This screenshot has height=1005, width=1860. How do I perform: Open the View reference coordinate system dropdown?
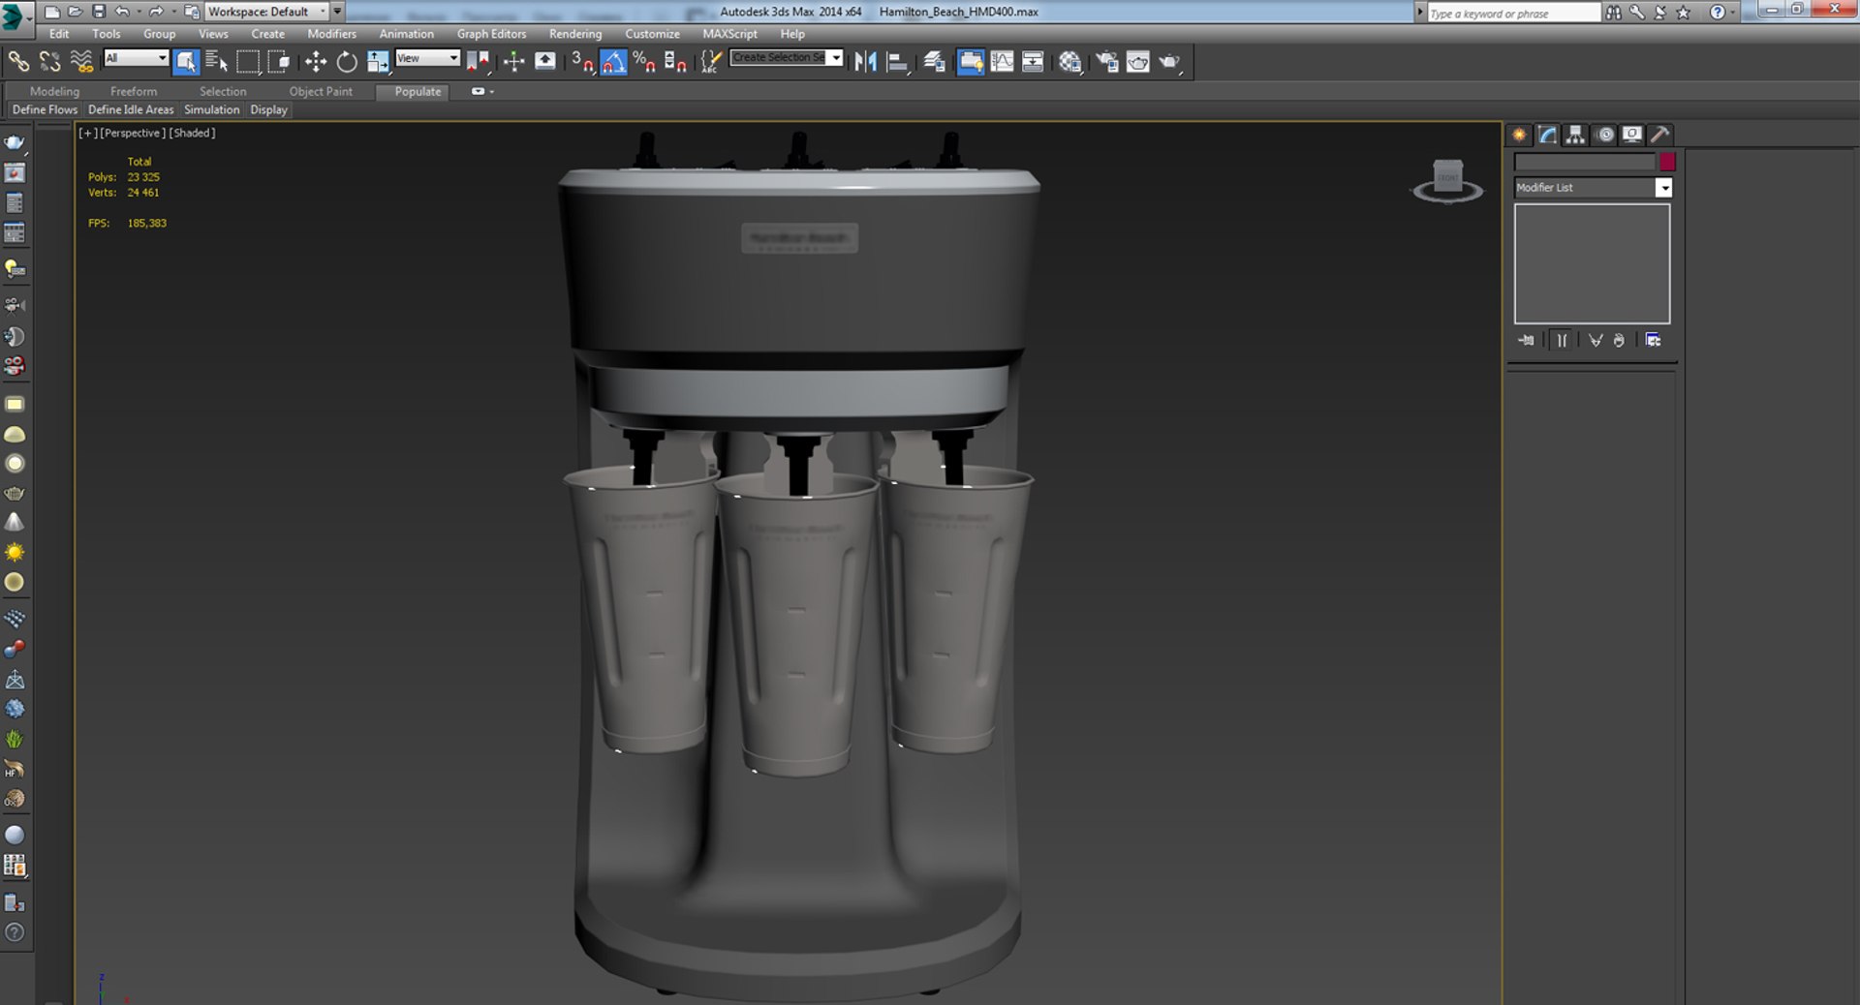pos(427,58)
